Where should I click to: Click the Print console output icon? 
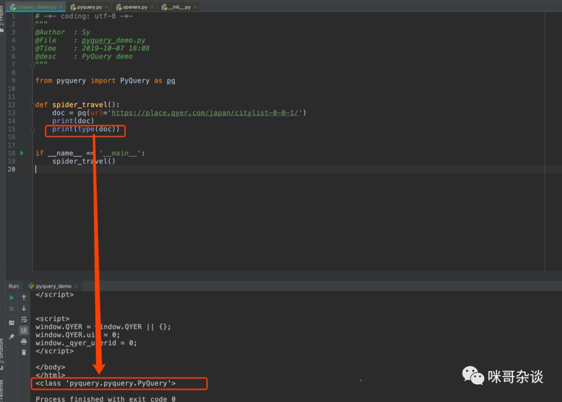click(23, 341)
